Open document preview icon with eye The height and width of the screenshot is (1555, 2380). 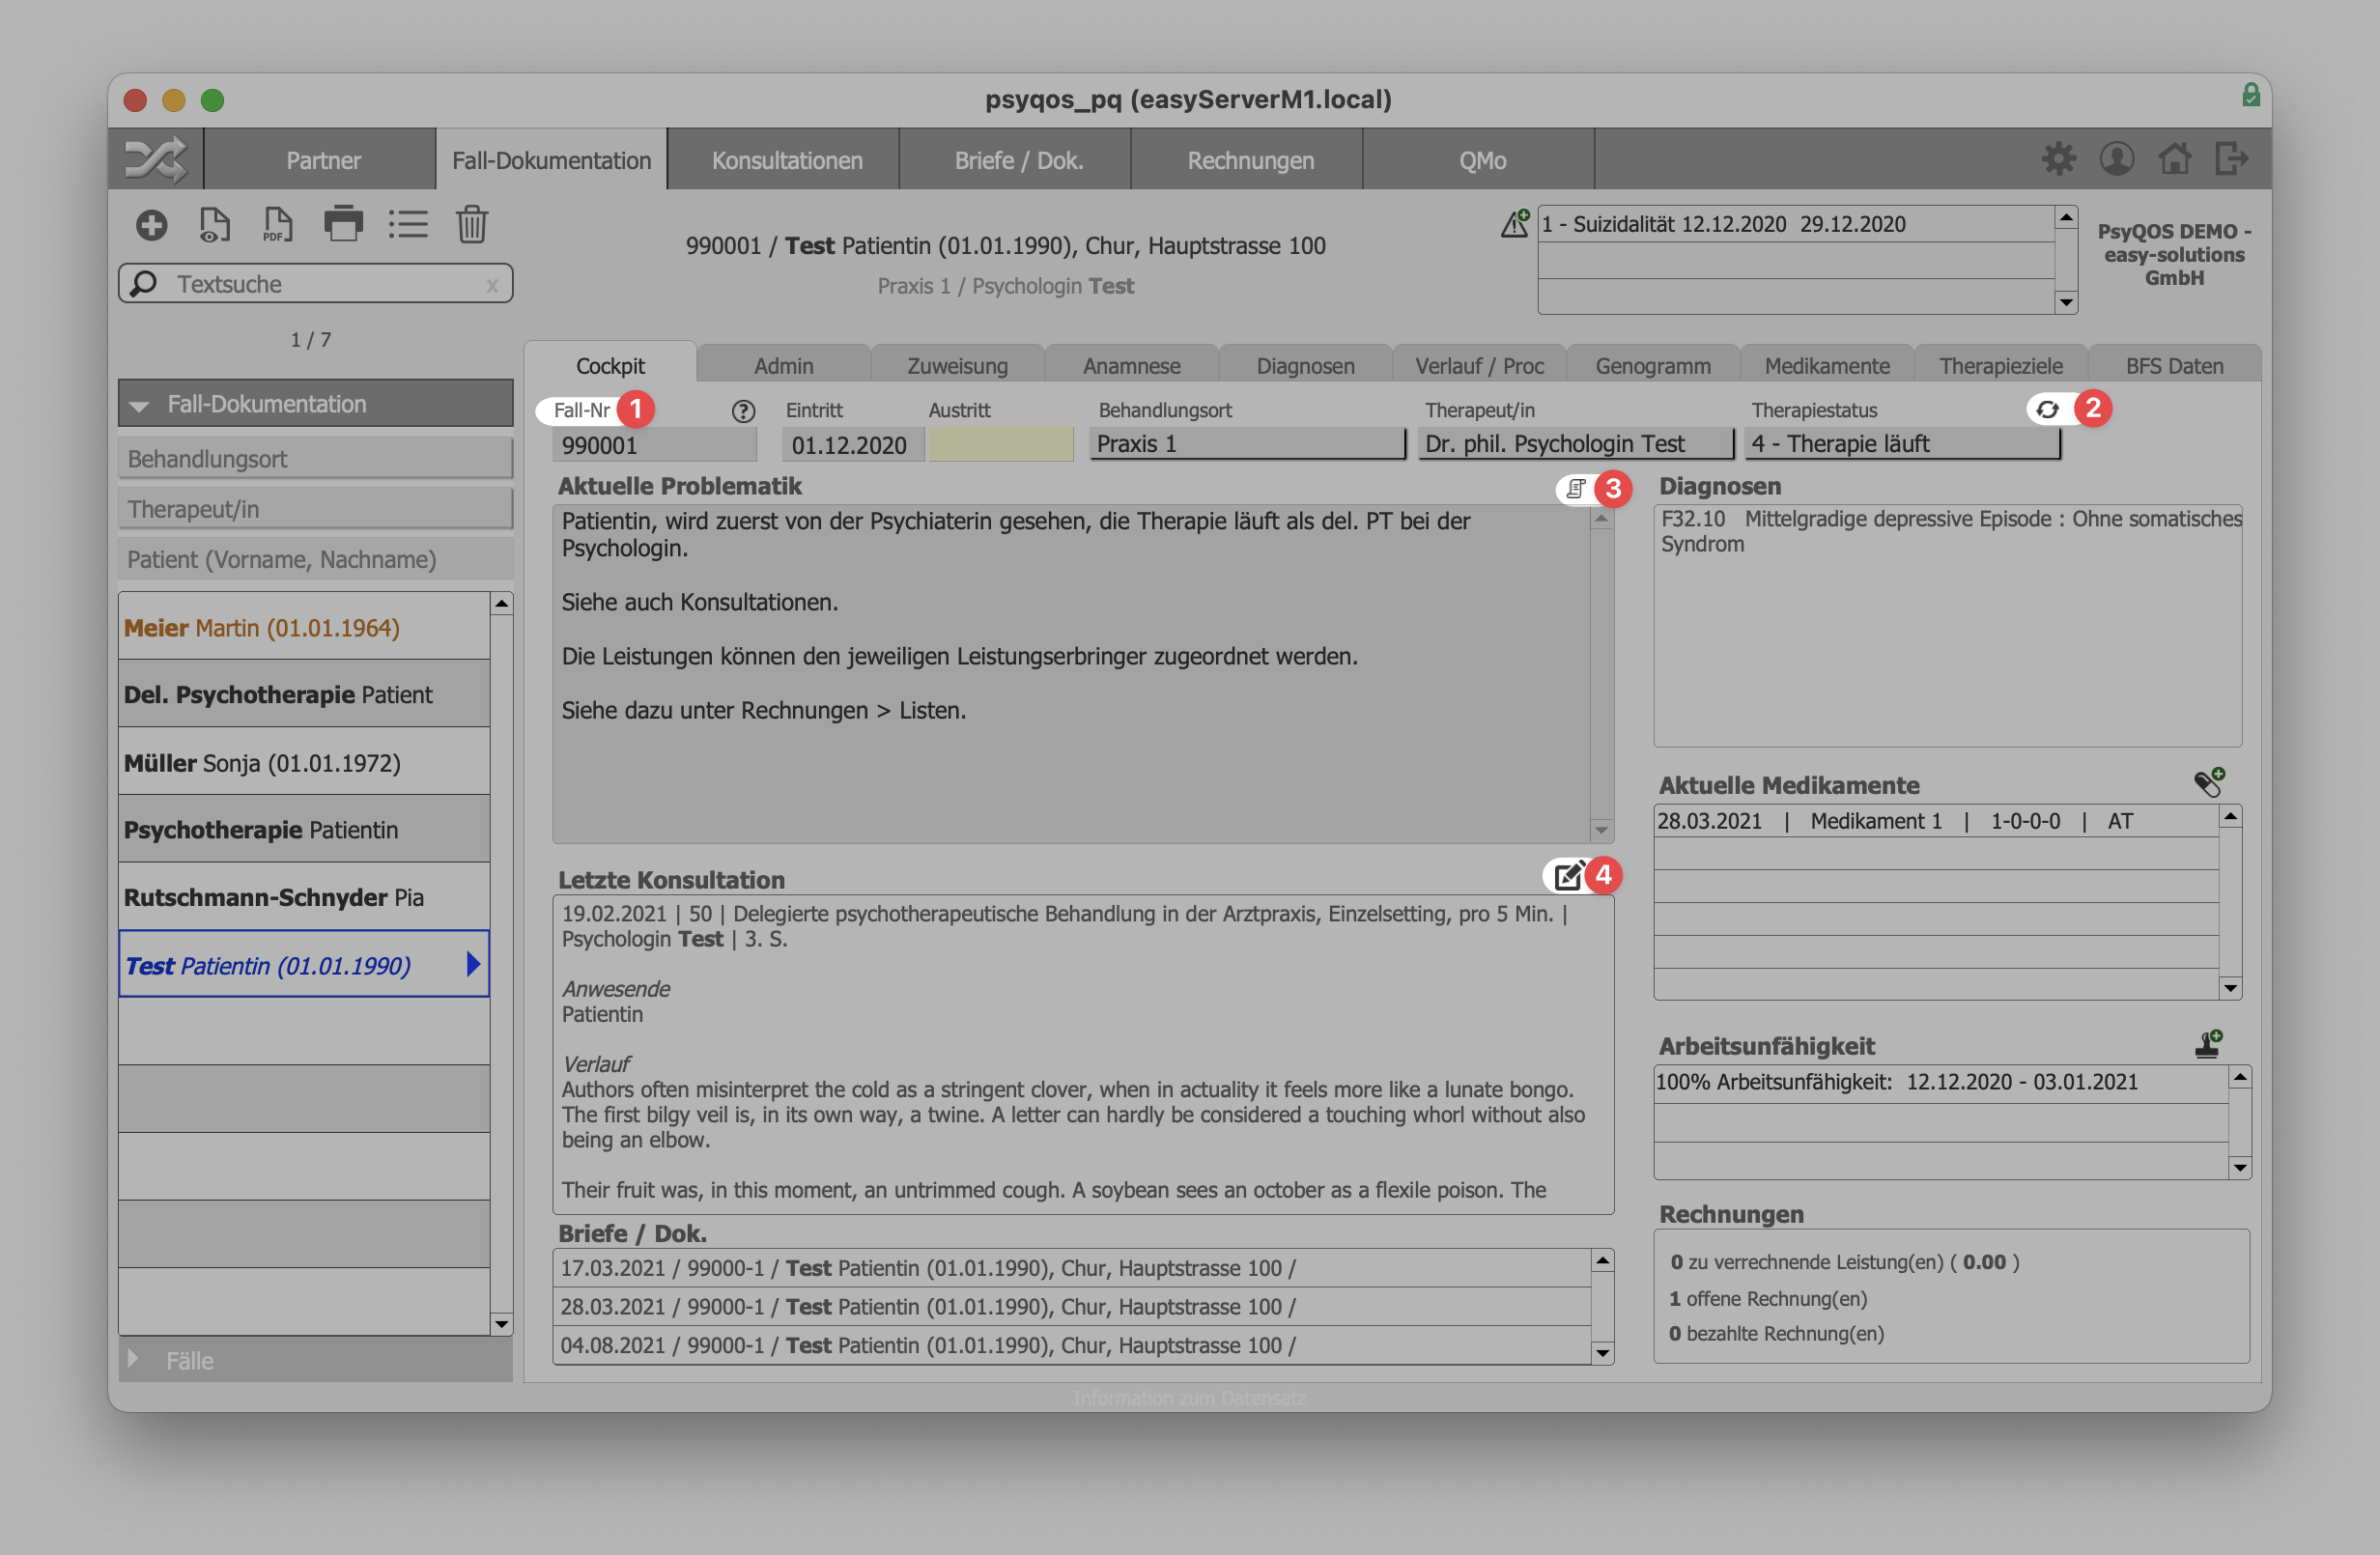[214, 225]
